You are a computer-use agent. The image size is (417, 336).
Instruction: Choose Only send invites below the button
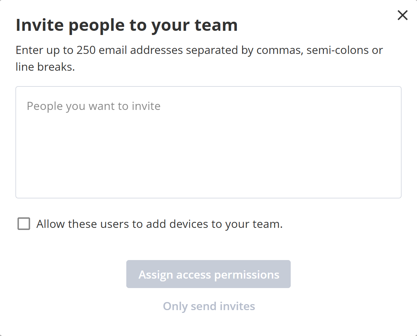point(209,306)
